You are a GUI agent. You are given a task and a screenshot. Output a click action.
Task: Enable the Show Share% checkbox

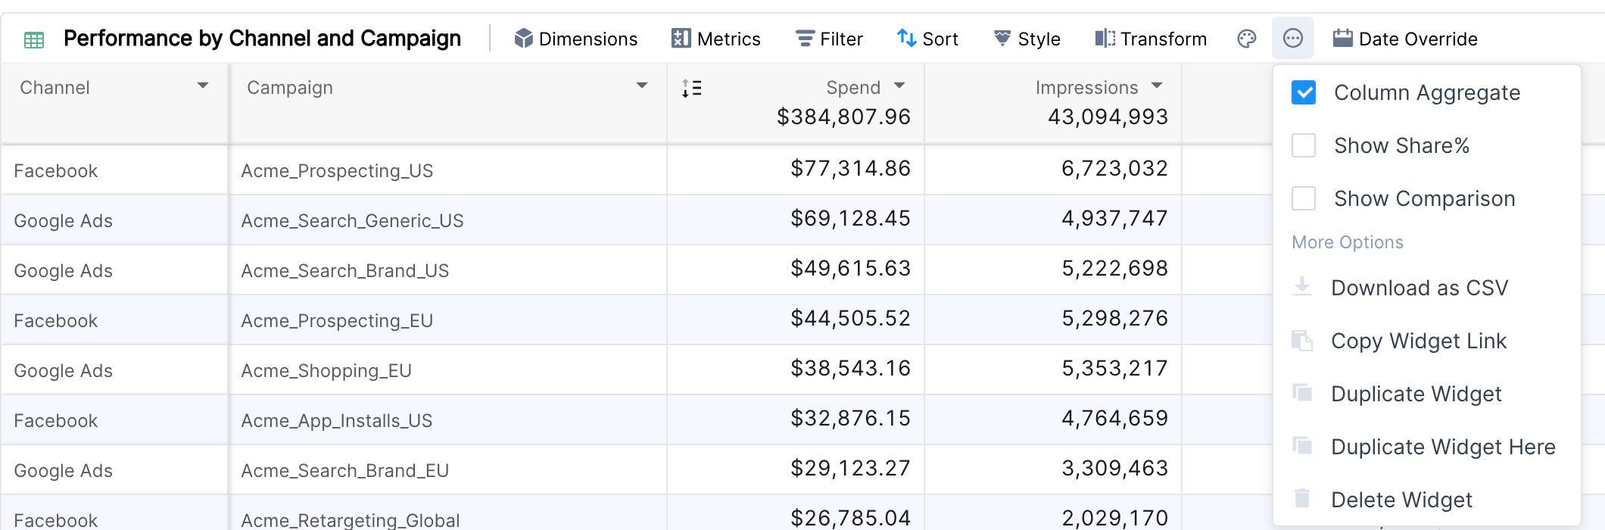pos(1304,145)
